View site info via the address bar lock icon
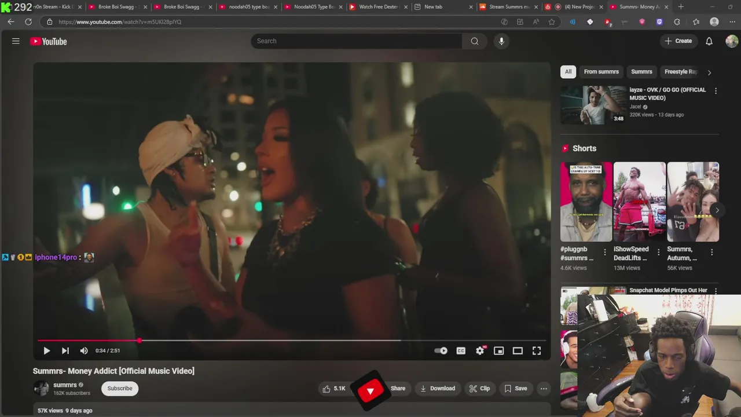The height and width of the screenshot is (417, 741). tap(49, 22)
